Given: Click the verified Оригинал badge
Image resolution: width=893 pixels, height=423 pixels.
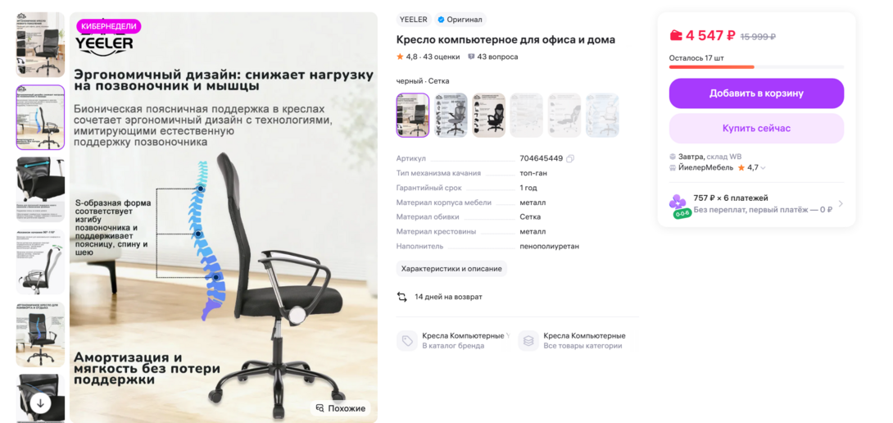Looking at the screenshot, I should 460,20.
